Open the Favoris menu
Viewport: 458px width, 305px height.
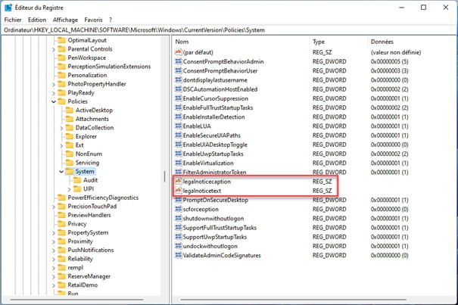(93, 19)
